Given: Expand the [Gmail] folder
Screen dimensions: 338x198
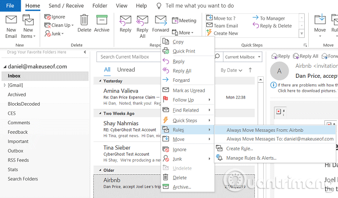Looking at the screenshot, I should coord(5,85).
